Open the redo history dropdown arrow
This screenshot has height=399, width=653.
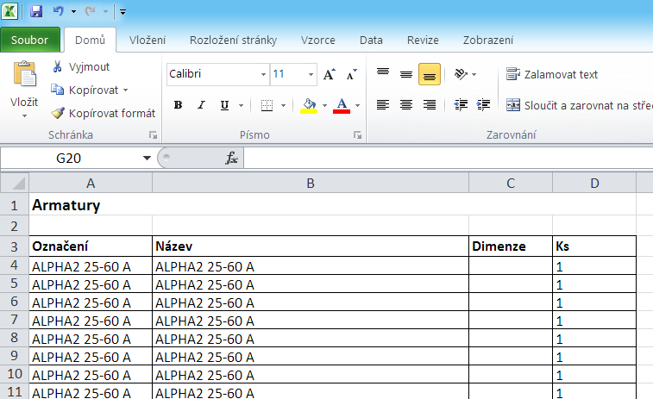point(105,12)
